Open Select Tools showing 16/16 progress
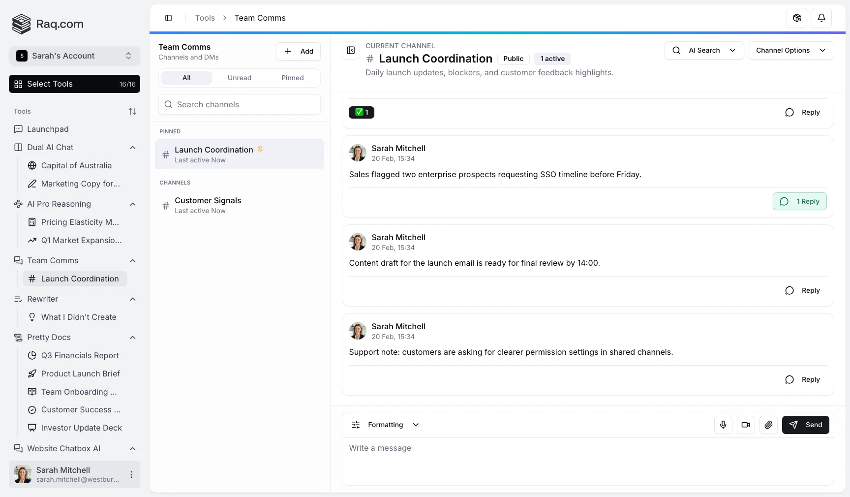Screen dimensions: 850x497 [x=74, y=84]
